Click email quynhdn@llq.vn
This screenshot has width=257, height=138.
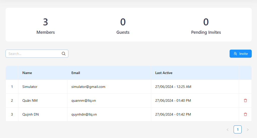tap(84, 114)
